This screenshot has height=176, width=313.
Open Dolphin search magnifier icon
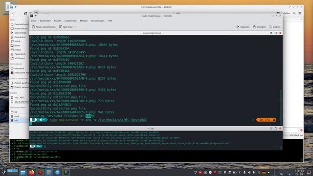tap(294, 13)
